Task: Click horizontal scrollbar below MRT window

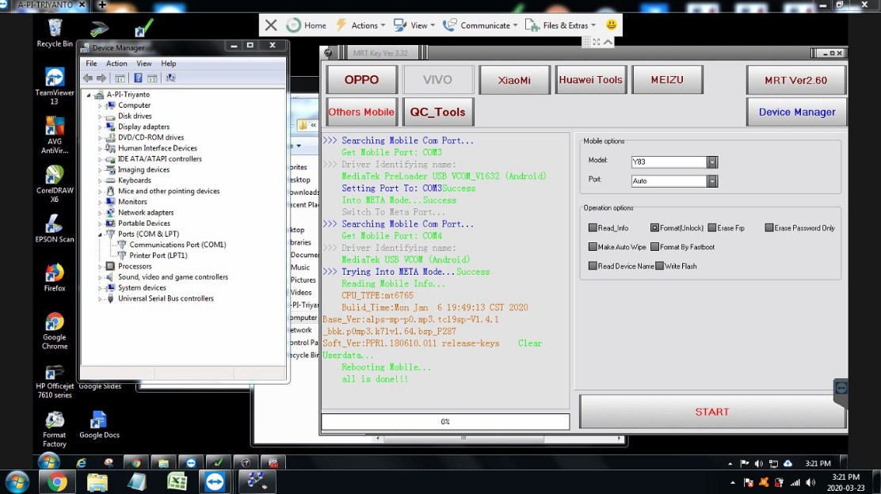Action: click(463, 439)
